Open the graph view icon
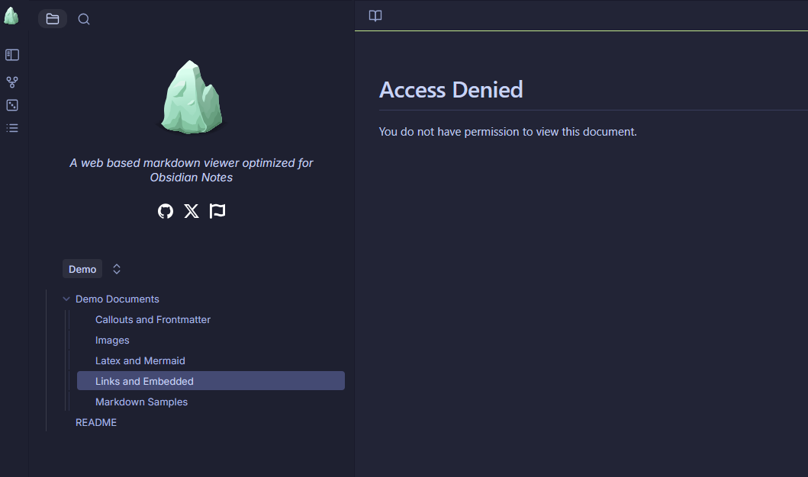808x477 pixels. coord(12,82)
